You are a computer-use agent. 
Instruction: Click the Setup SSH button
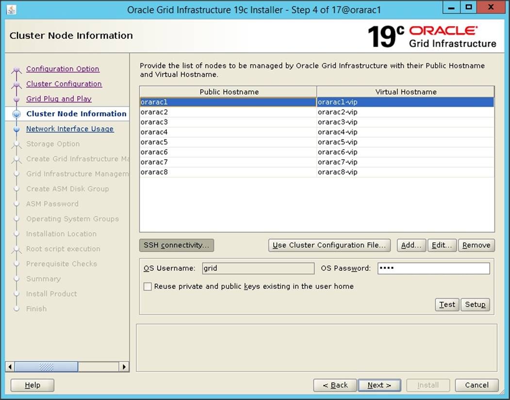tap(475, 305)
